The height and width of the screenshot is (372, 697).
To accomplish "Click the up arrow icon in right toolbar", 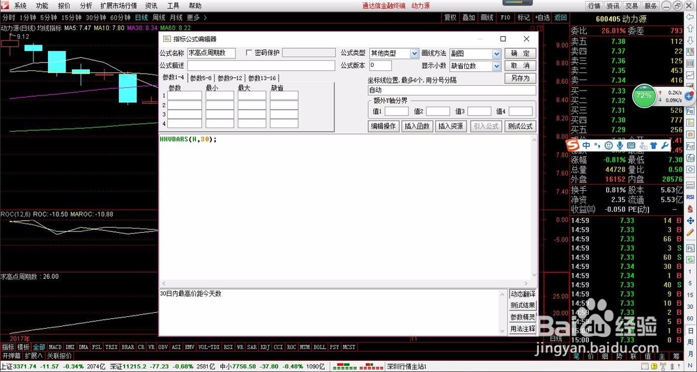I will pos(690,30).
